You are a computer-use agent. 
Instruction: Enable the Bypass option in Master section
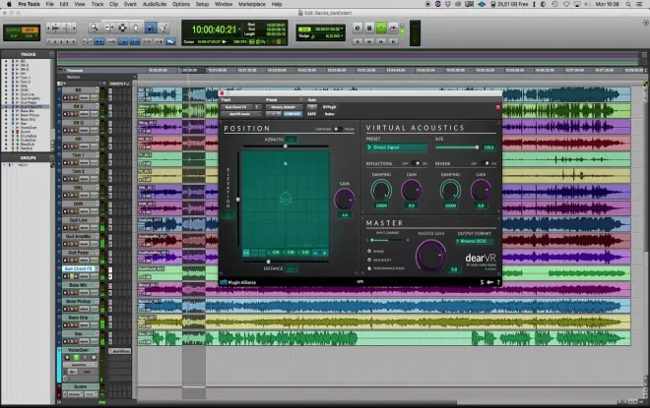369,251
